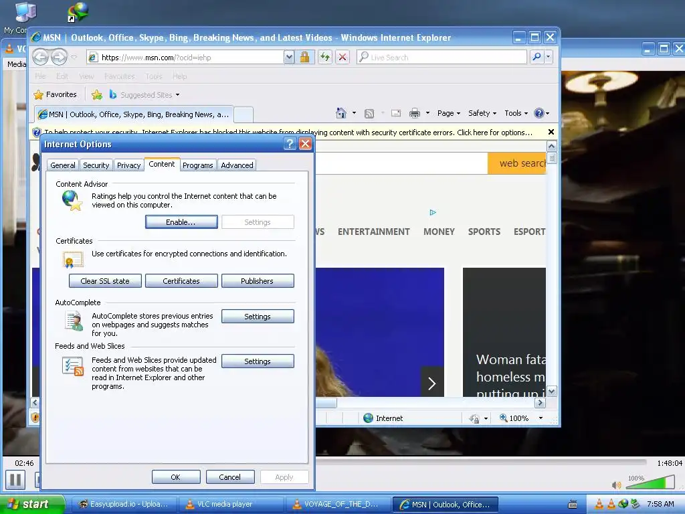Switch to the Programs tab
The height and width of the screenshot is (514, 685).
(x=197, y=165)
